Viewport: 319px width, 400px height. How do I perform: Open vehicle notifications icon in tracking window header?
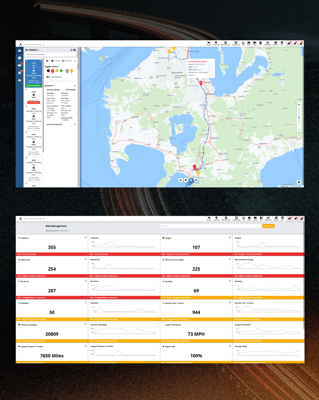pos(289,43)
